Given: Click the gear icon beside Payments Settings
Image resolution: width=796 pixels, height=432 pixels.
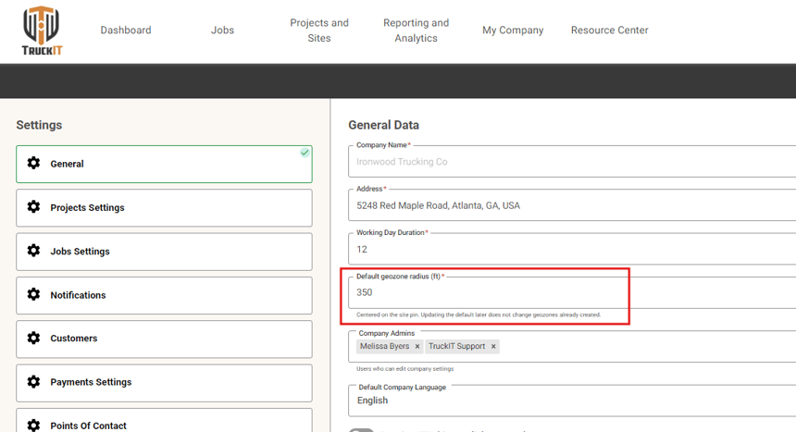Looking at the screenshot, I should (x=33, y=381).
